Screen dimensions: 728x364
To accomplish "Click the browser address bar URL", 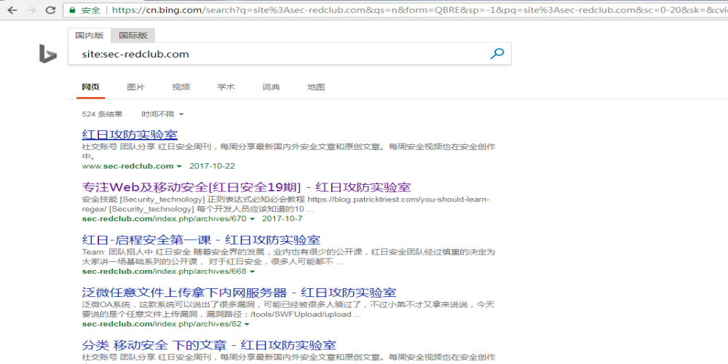I will (420, 9).
